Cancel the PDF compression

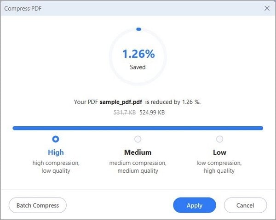(x=245, y=205)
